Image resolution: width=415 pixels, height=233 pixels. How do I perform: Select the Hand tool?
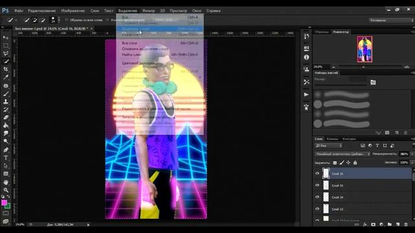(x=6, y=183)
